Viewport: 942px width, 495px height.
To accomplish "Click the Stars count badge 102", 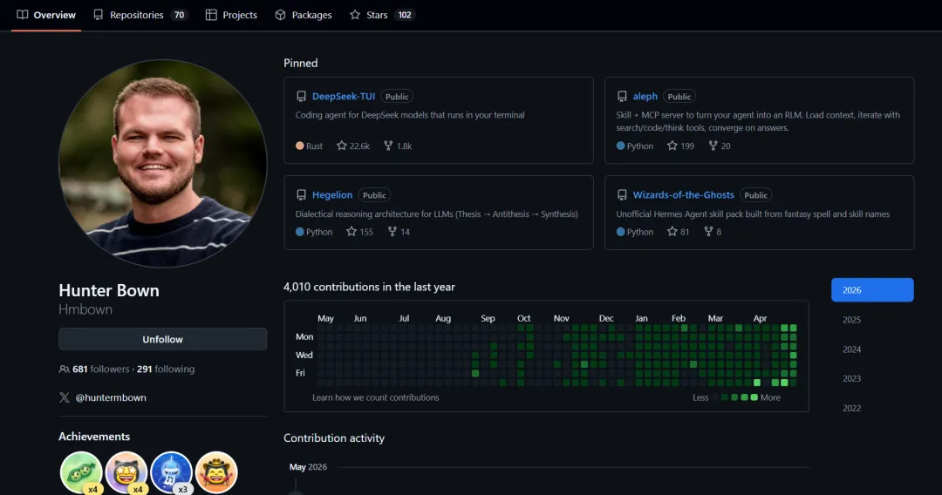I will [405, 15].
